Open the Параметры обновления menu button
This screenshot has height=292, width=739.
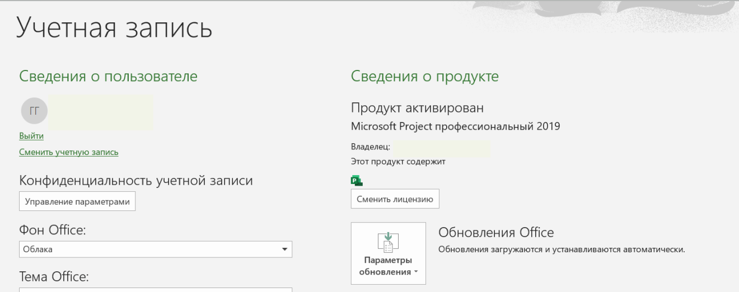(388, 253)
